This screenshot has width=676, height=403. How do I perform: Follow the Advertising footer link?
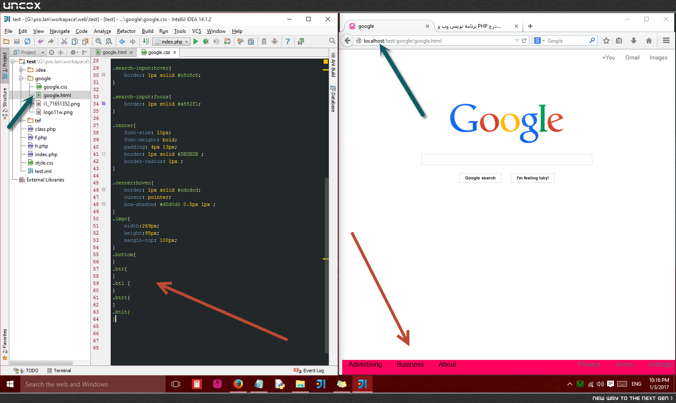click(365, 365)
